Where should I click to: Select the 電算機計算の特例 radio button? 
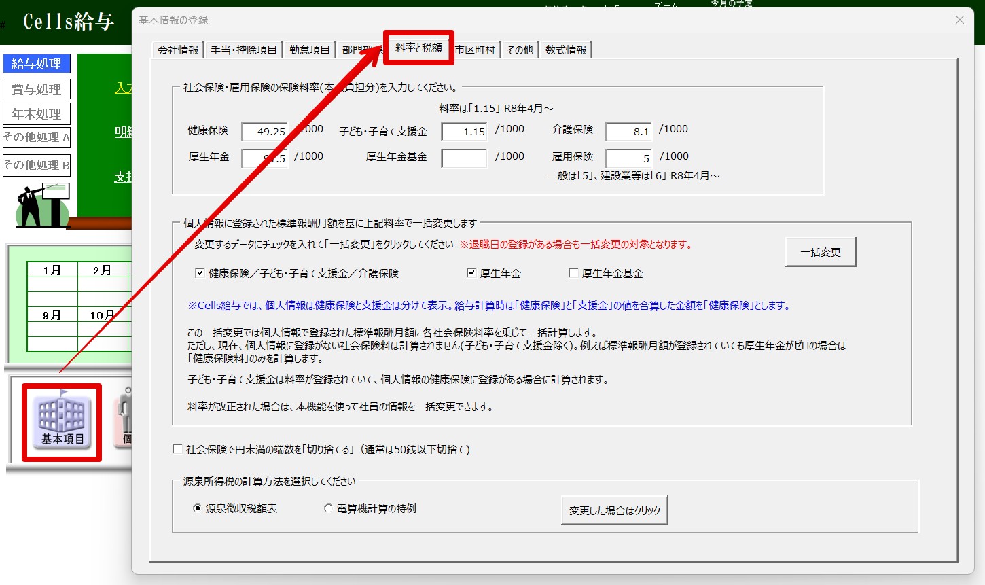(329, 508)
